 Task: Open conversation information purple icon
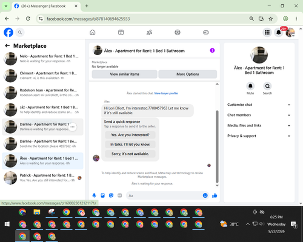(x=212, y=50)
